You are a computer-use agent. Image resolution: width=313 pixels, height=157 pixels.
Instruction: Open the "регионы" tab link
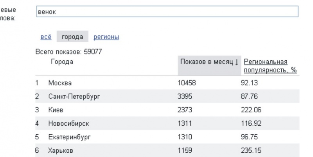point(106,37)
